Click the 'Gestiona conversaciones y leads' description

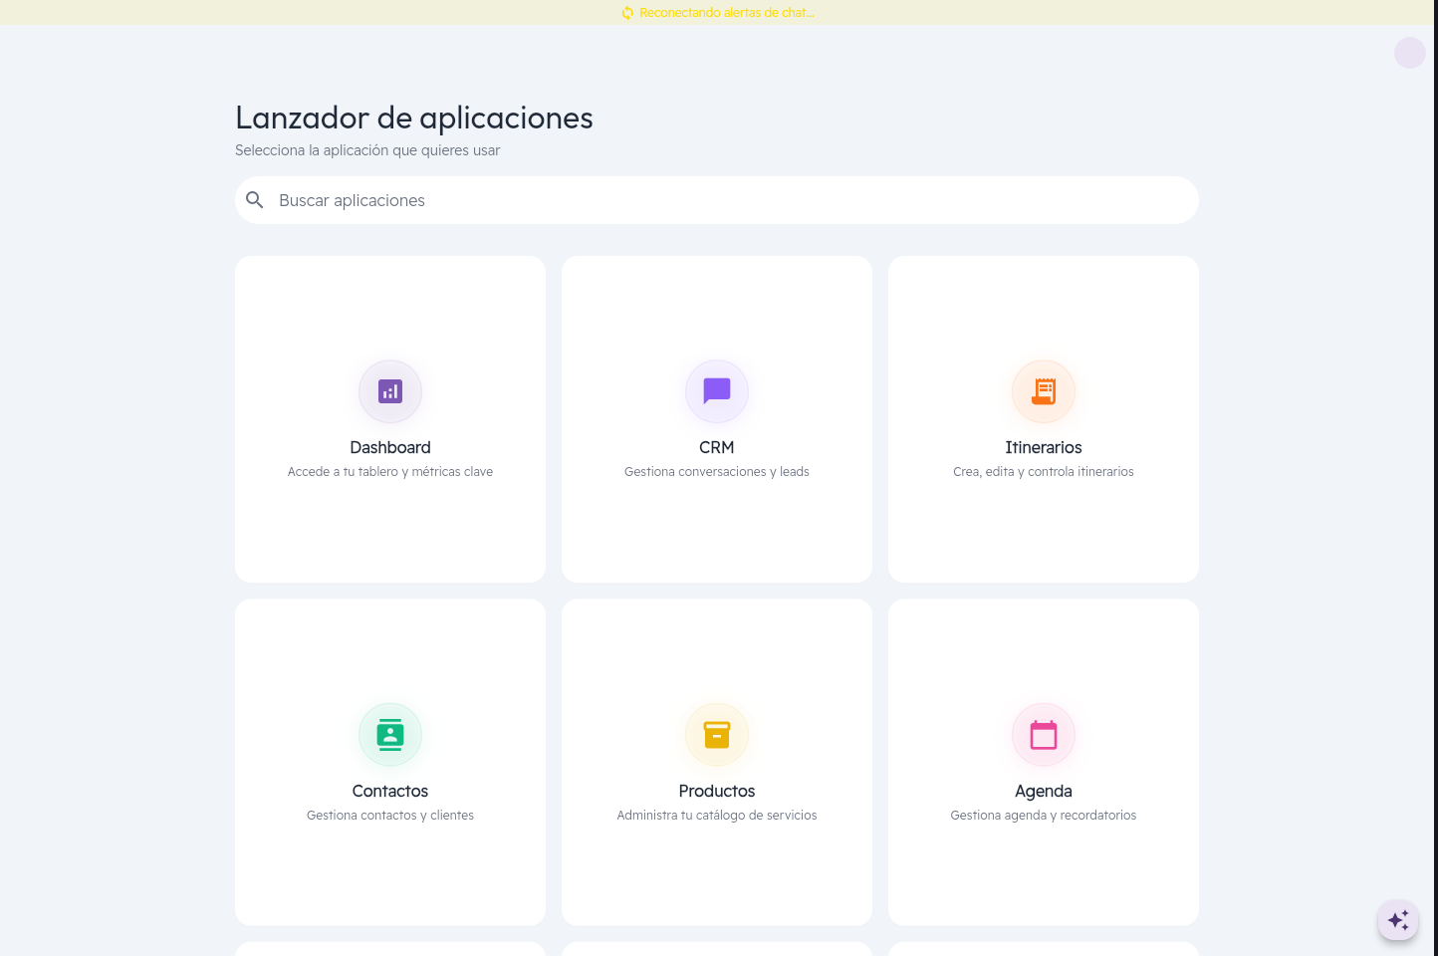click(717, 472)
